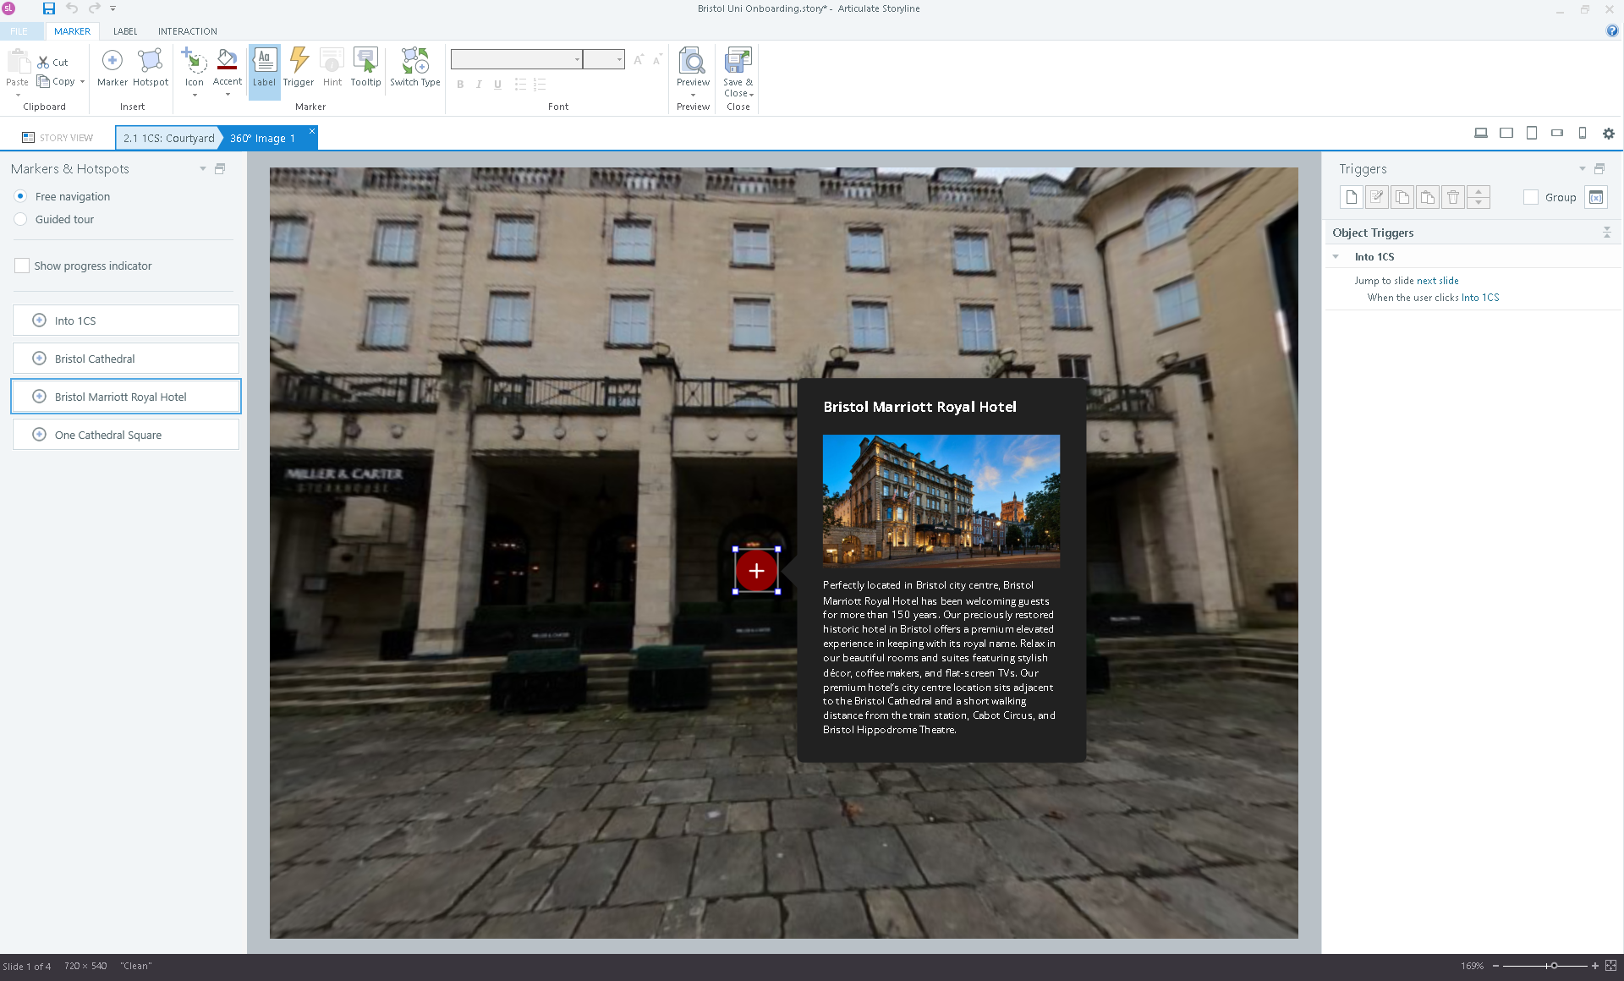The image size is (1624, 981).
Task: Select Guided tour radio button
Action: (x=21, y=219)
